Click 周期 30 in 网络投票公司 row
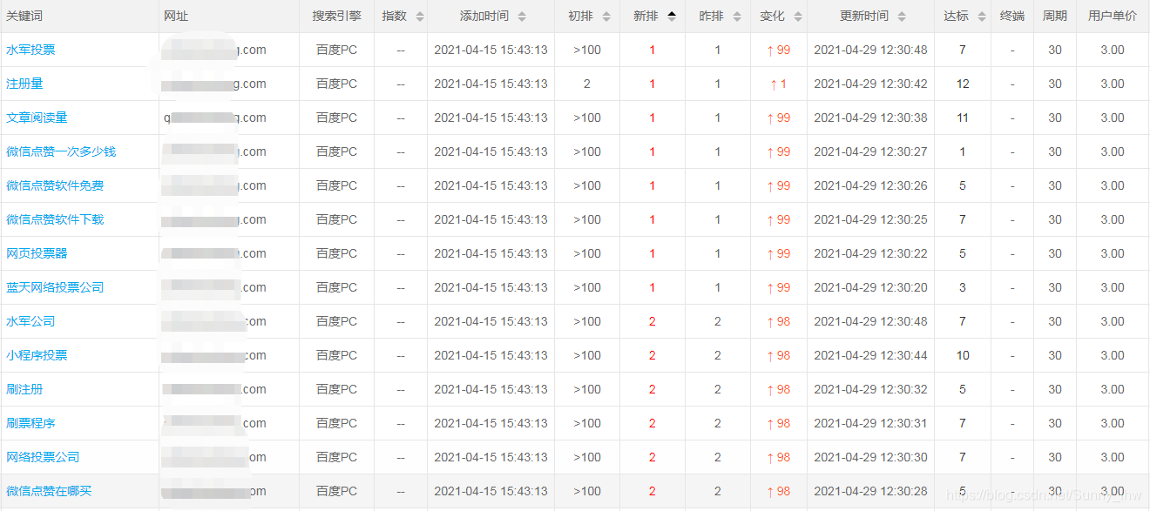This screenshot has width=1150, height=511. tap(1055, 457)
